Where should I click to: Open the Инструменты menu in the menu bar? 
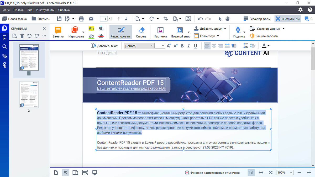click(45, 10)
